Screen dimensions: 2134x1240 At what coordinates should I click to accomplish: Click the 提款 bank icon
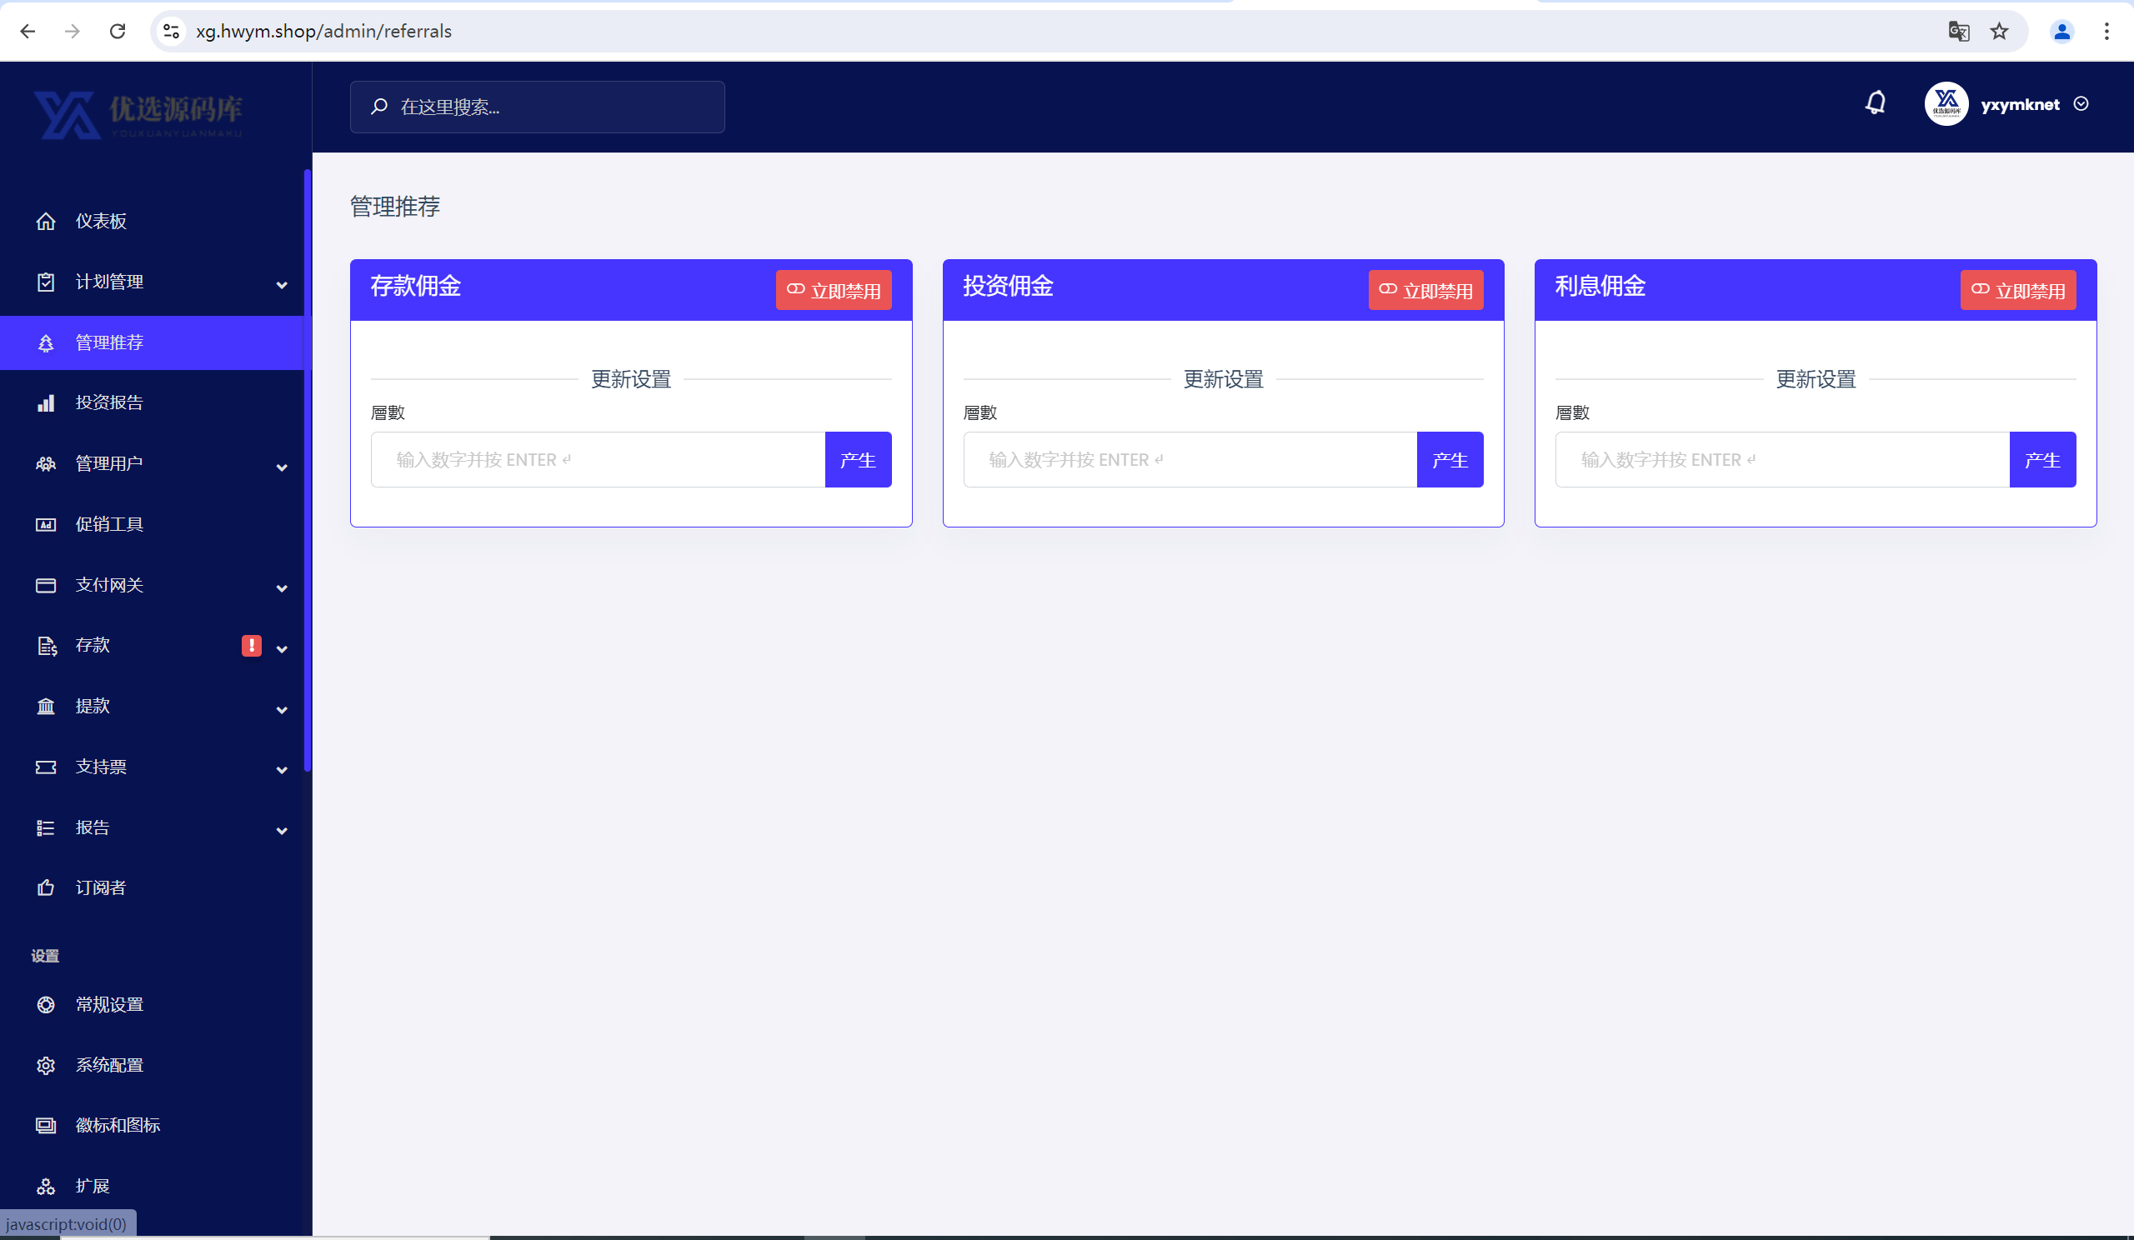click(46, 706)
